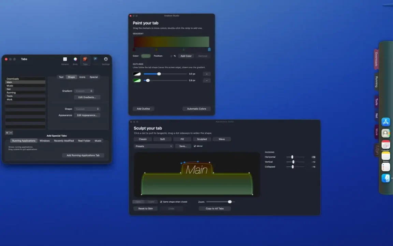Click Reset to Skin button
This screenshot has width=393, height=246.
(145, 209)
